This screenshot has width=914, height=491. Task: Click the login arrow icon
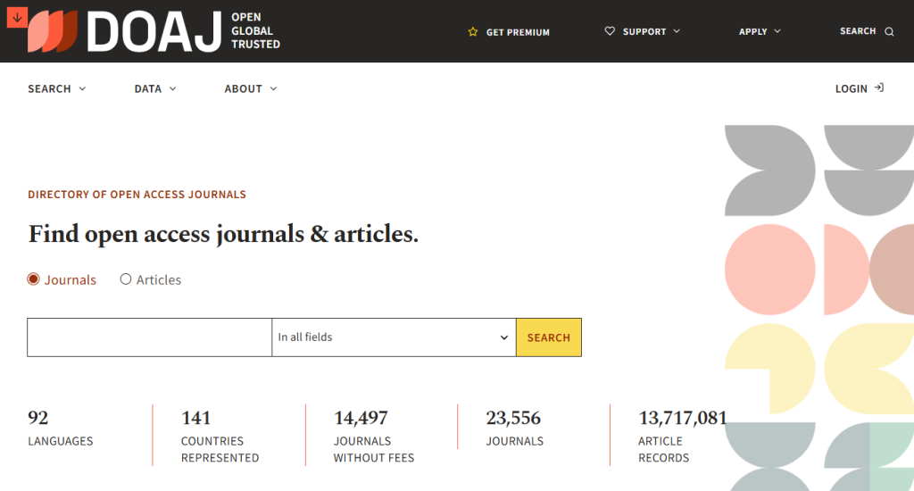tap(879, 88)
